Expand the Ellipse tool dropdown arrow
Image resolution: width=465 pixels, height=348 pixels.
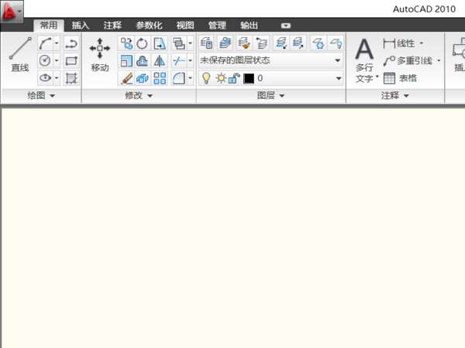click(57, 78)
